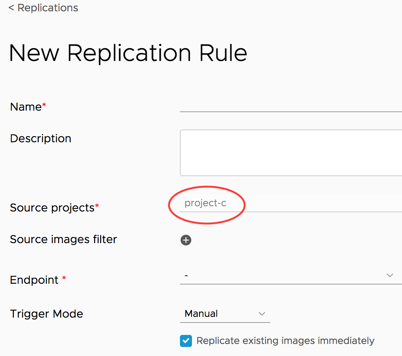Expand the Endpoint selection dropdown
This screenshot has width=402, height=356.
[390, 275]
